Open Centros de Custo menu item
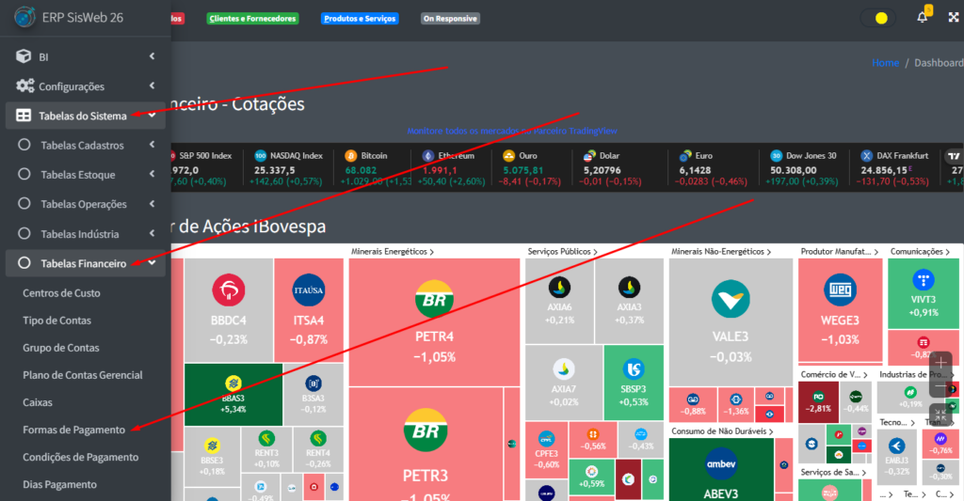This screenshot has height=501, width=964. 61,293
